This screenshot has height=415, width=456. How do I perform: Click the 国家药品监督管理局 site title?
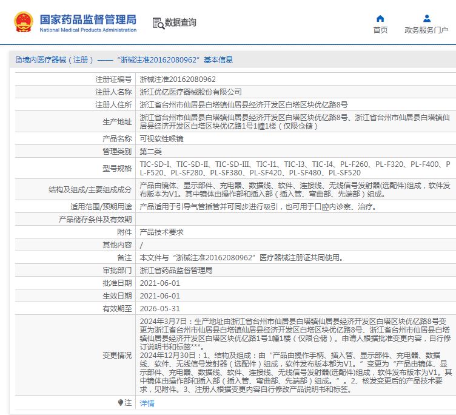(88, 19)
